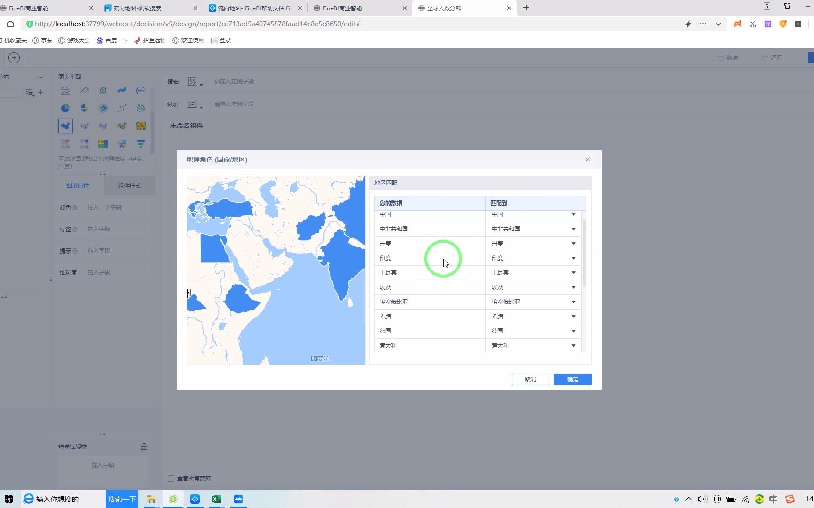Open the match dropdown for 印度
This screenshot has width=814, height=508.
(x=573, y=258)
